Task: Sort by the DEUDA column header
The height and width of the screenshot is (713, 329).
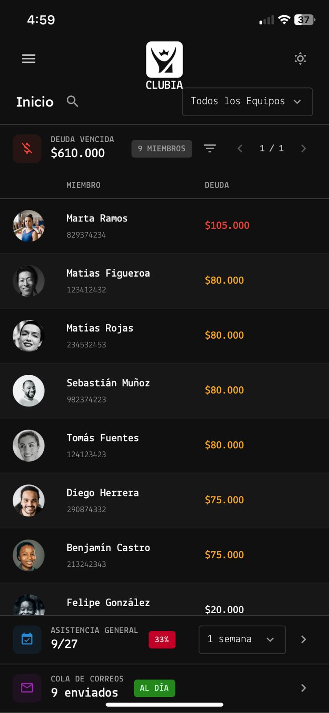Action: pos(217,185)
